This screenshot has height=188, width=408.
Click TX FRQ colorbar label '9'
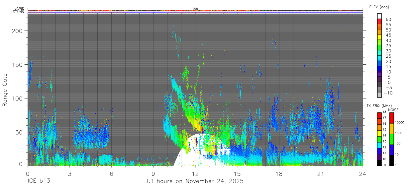click(x=384, y=165)
